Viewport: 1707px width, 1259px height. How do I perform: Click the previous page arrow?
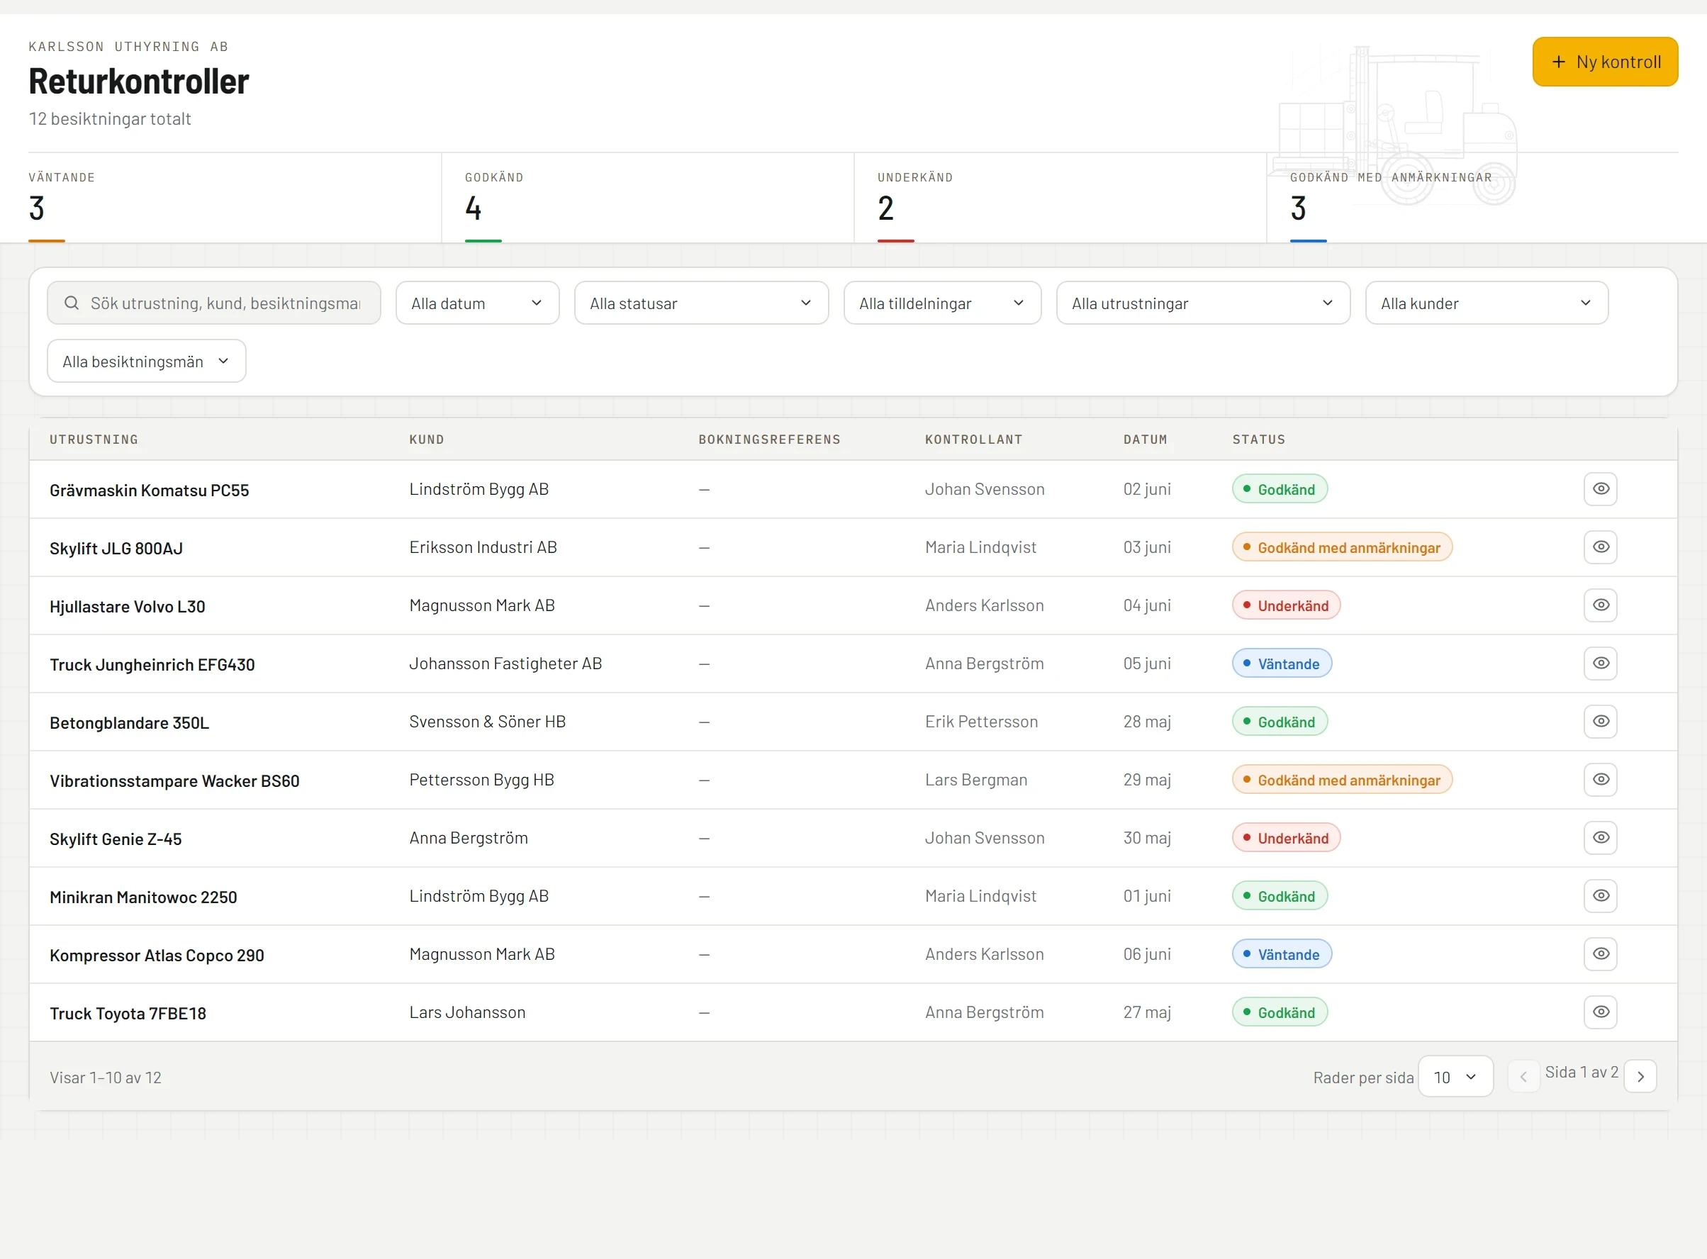point(1523,1077)
